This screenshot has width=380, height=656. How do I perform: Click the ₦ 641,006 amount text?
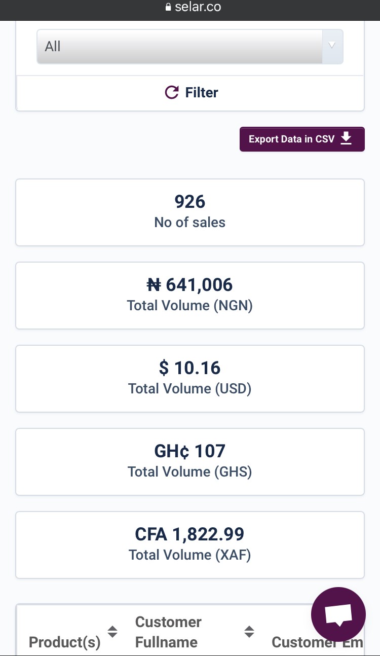pos(189,285)
